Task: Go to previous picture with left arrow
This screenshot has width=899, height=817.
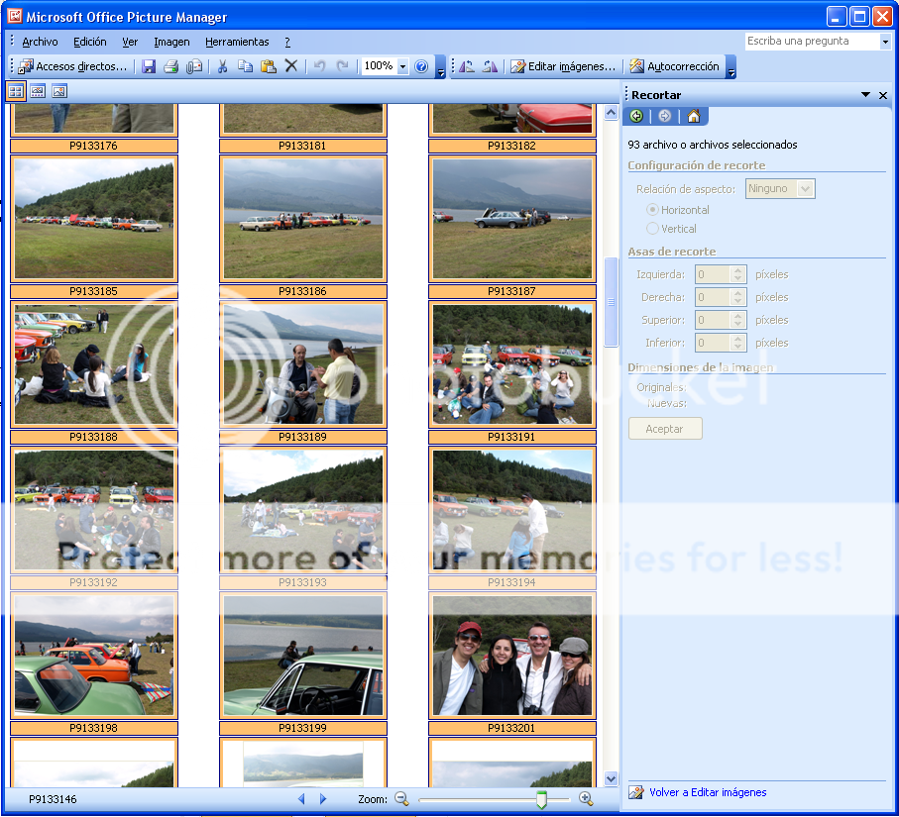Action: [x=301, y=798]
